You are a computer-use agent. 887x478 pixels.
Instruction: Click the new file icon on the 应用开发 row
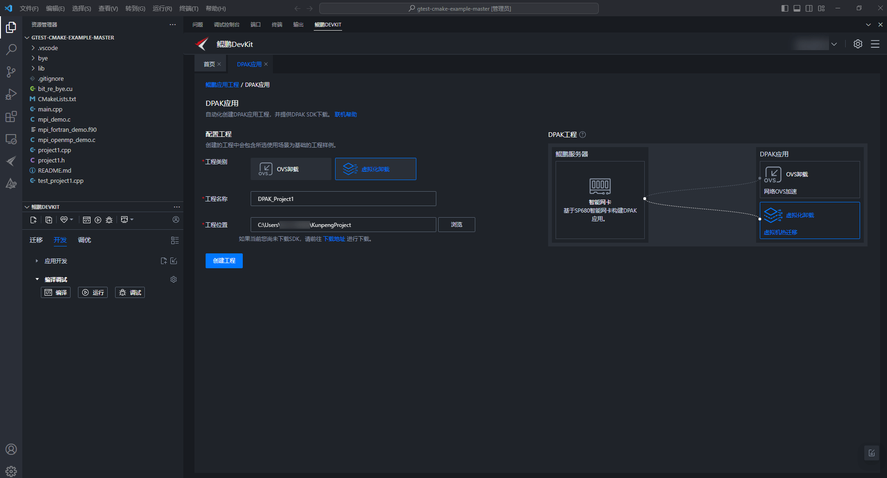164,261
